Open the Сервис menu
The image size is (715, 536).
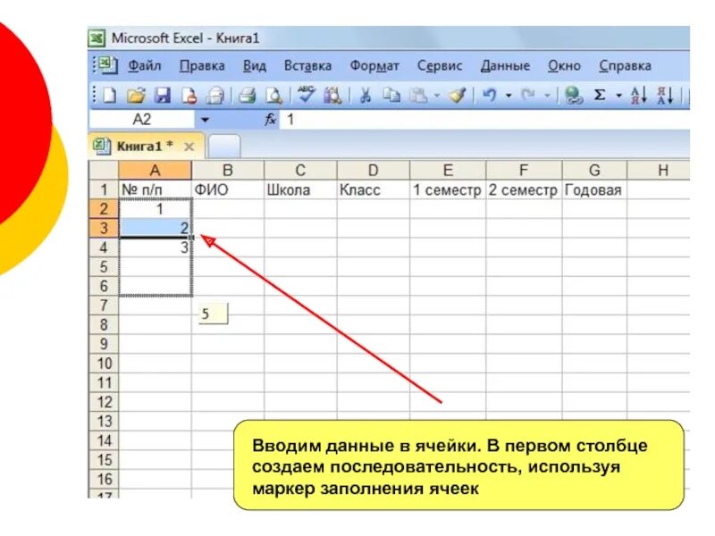click(x=440, y=66)
